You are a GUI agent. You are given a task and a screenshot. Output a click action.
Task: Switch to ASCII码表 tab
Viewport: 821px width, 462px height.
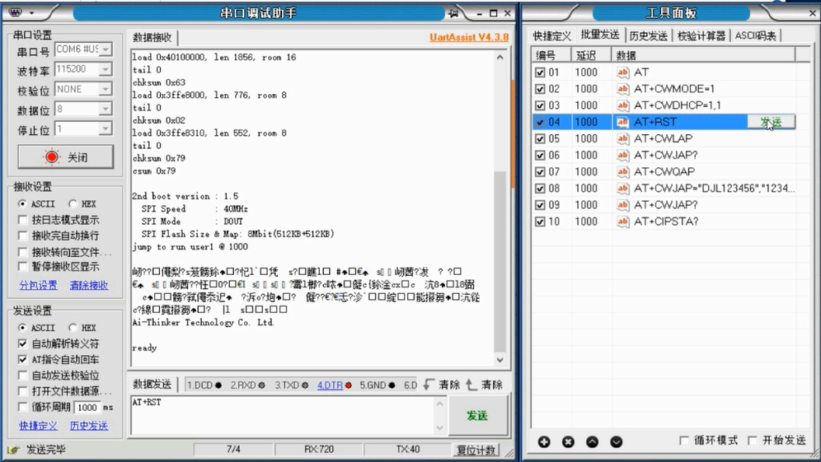click(756, 35)
